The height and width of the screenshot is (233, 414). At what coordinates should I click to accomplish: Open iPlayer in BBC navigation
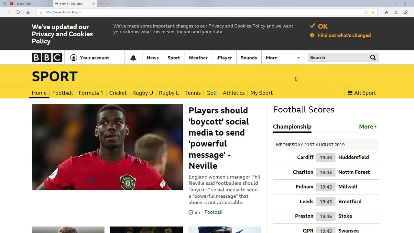224,58
